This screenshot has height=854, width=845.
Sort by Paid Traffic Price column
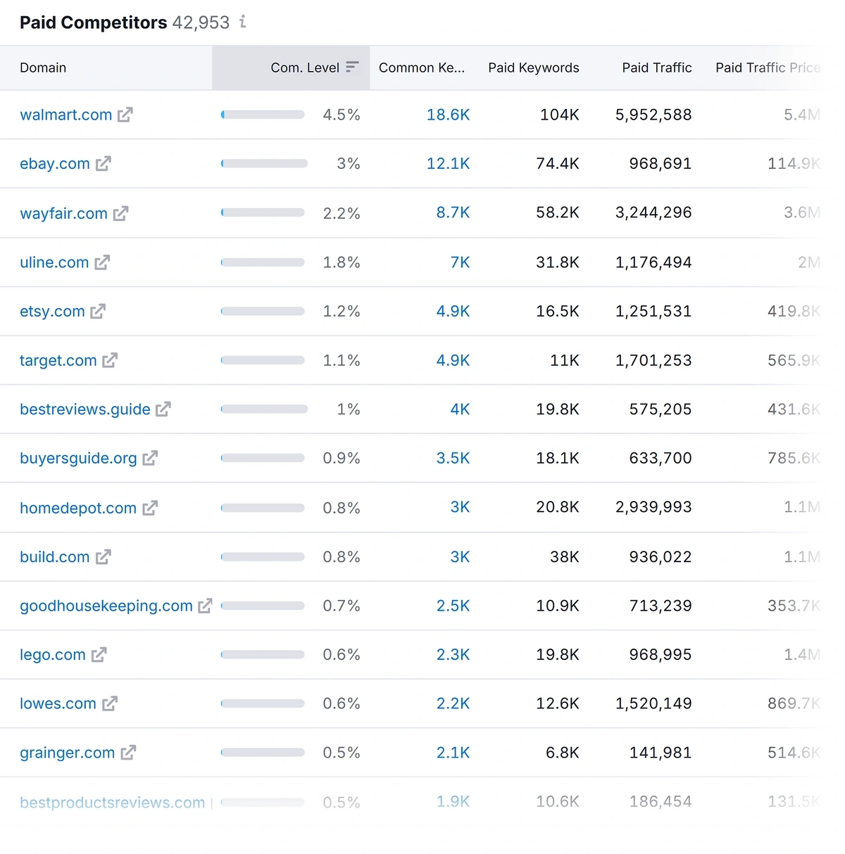(x=768, y=68)
